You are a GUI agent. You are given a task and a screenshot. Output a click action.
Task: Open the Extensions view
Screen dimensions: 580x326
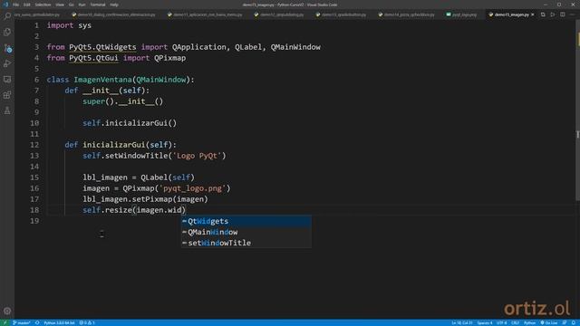coord(7,95)
